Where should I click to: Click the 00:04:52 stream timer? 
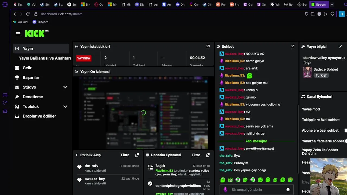[x=197, y=58]
